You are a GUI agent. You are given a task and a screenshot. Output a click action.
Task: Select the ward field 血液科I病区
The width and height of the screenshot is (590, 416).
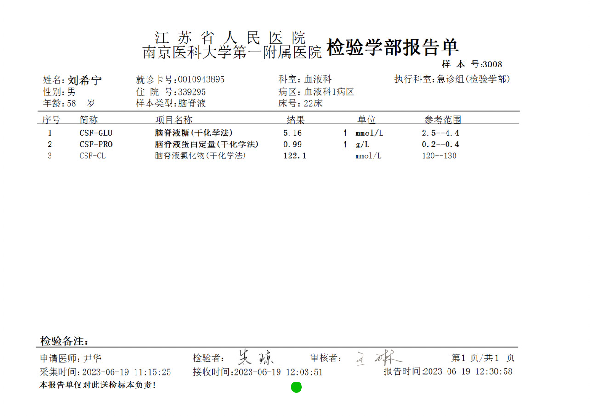[x=329, y=92]
